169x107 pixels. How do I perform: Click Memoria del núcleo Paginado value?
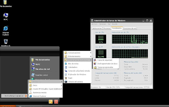(145, 78)
